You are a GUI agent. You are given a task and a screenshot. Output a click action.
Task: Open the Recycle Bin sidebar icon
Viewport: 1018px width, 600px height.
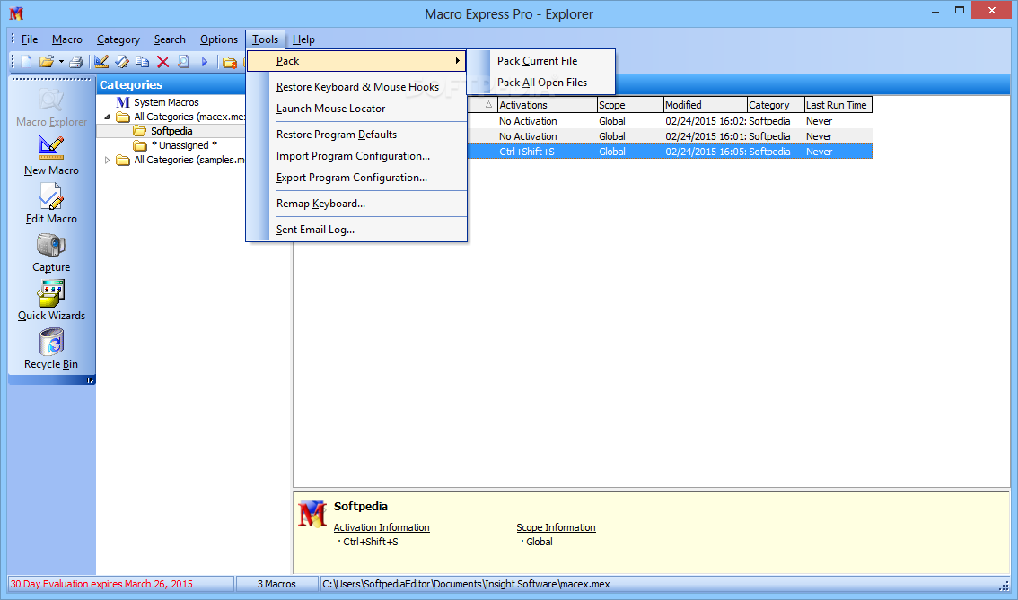51,342
